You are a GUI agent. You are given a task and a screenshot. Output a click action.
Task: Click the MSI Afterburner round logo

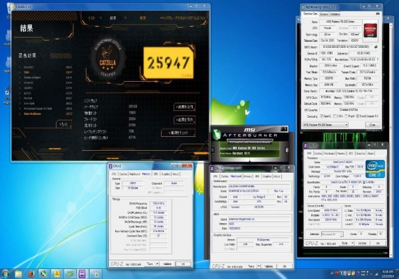217,134
